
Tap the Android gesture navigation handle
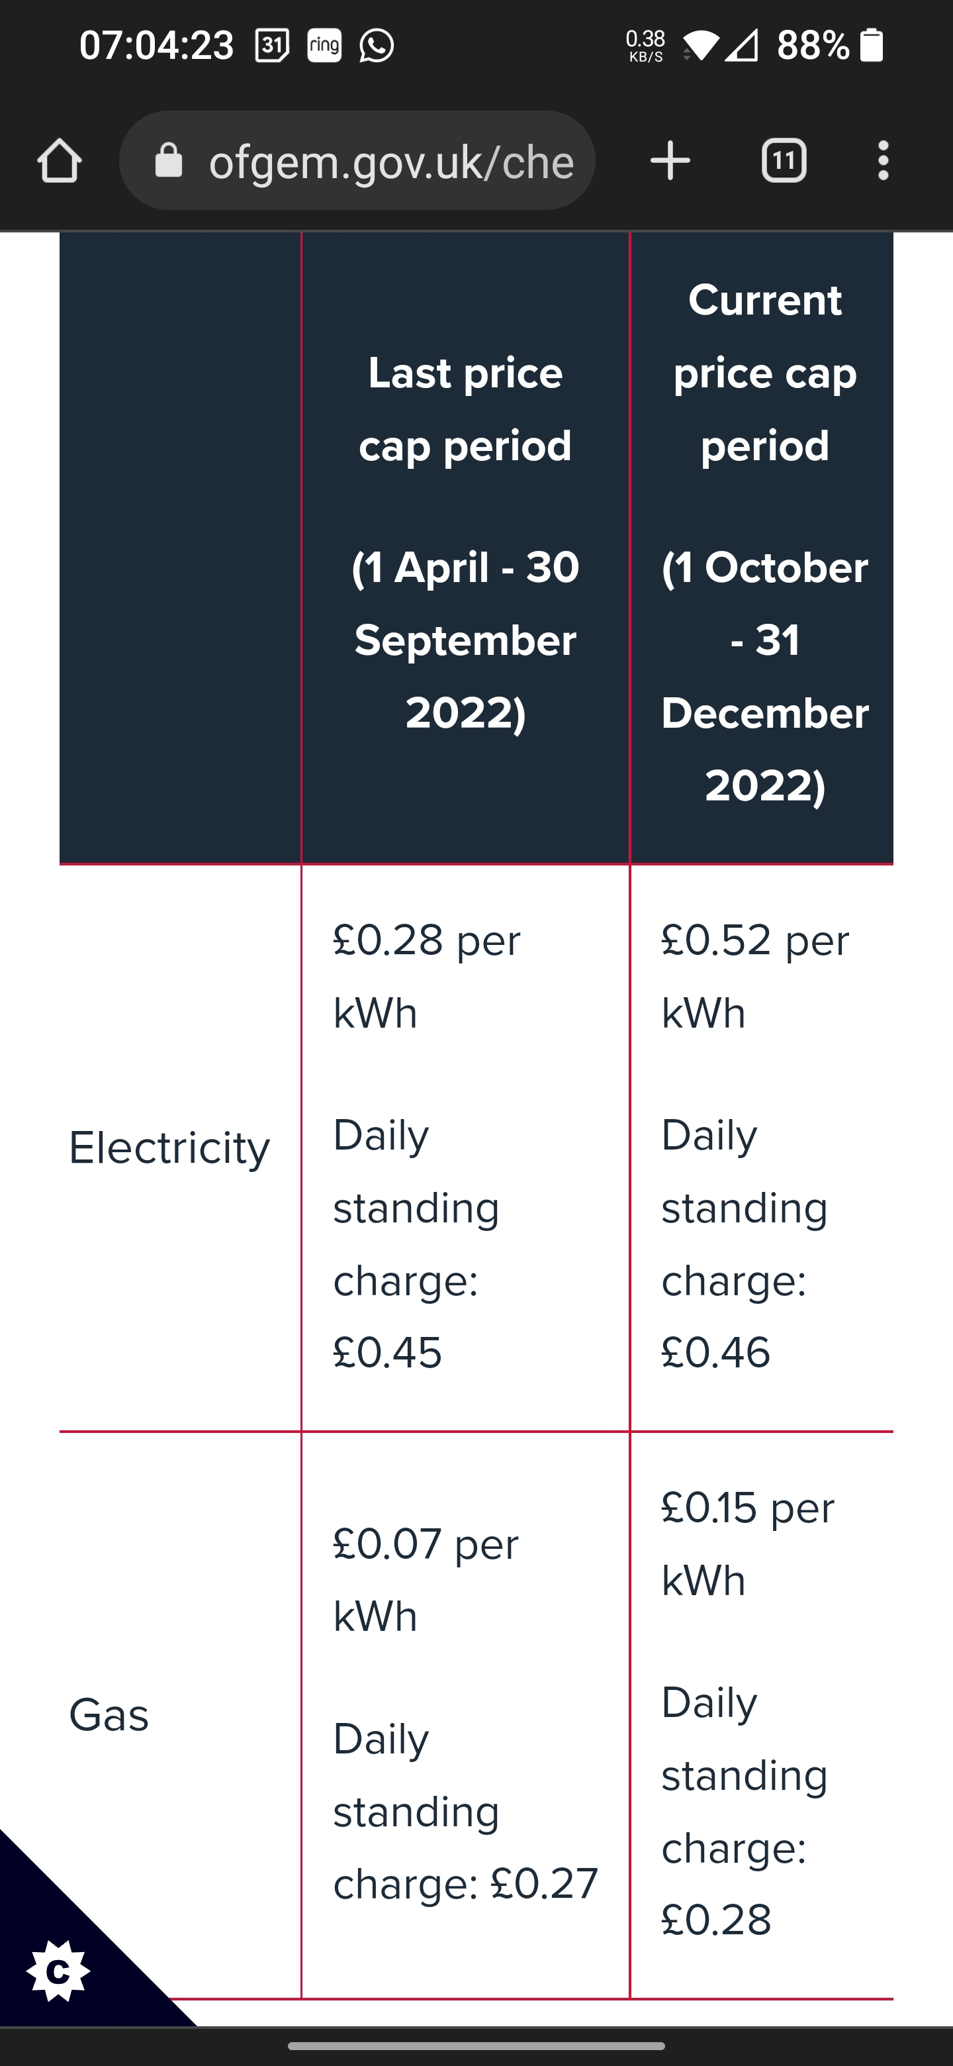476,2046
